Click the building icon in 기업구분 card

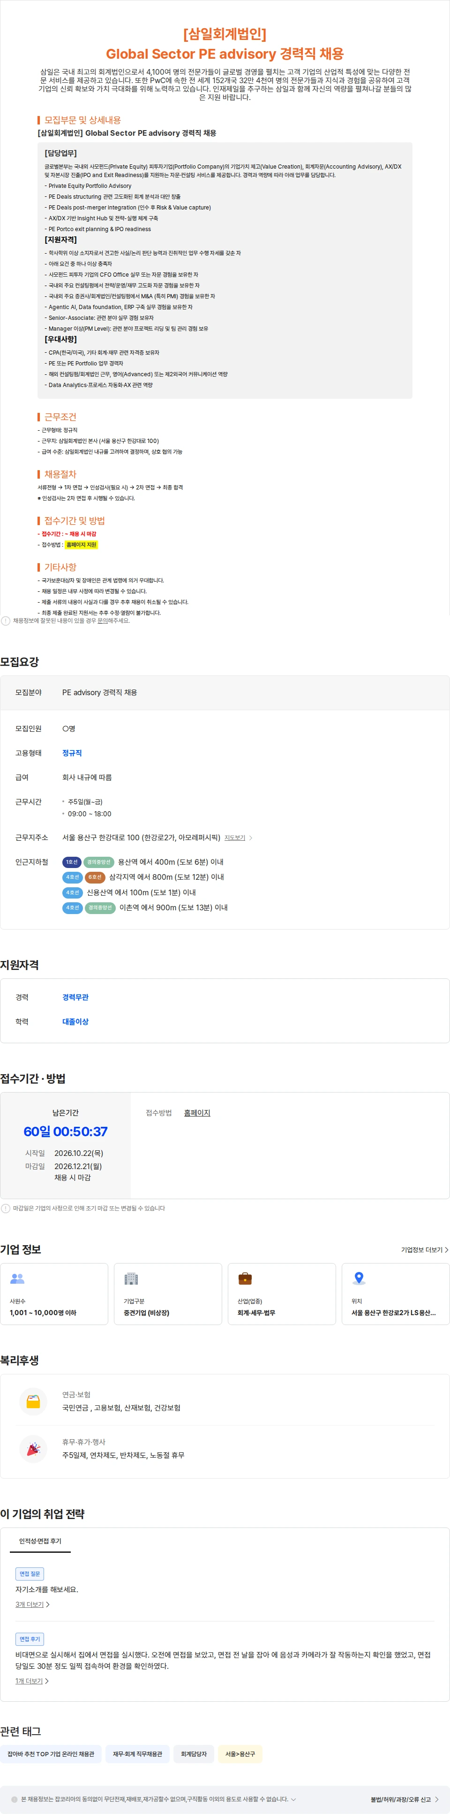tap(131, 1278)
